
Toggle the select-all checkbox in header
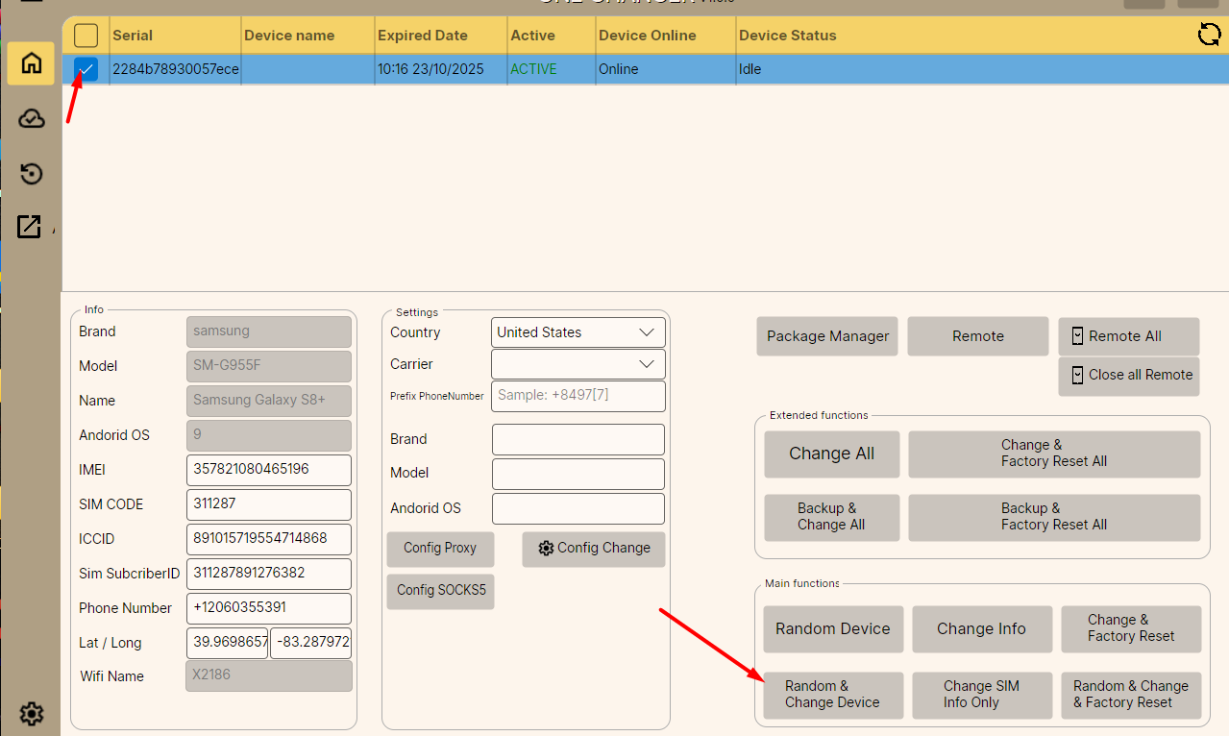click(x=86, y=36)
